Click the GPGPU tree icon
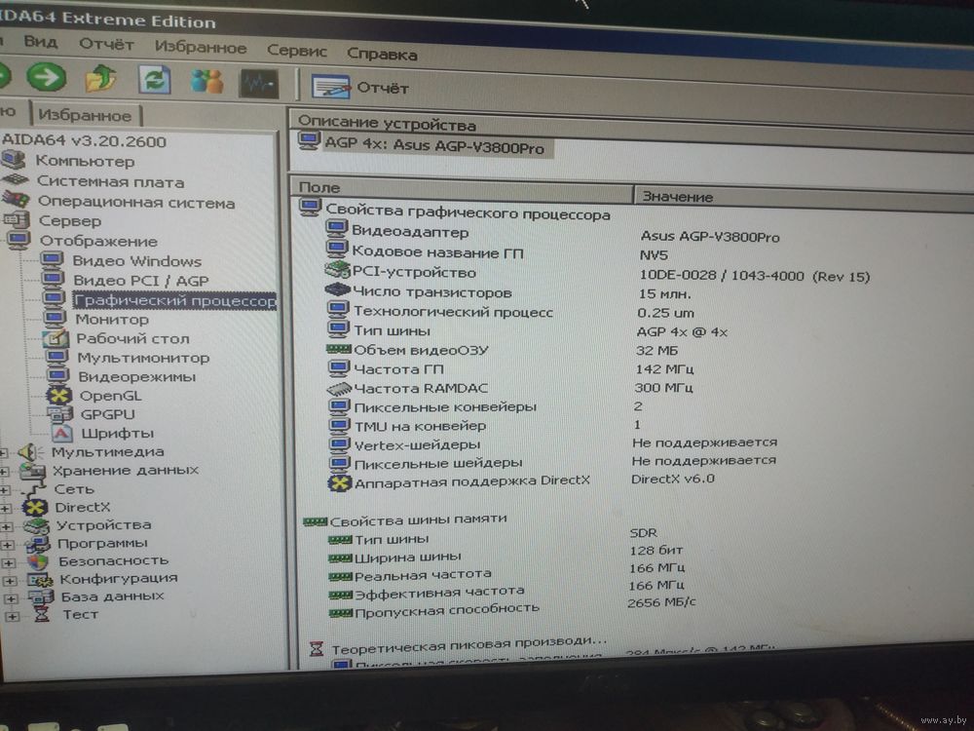974x731 pixels. click(59, 413)
